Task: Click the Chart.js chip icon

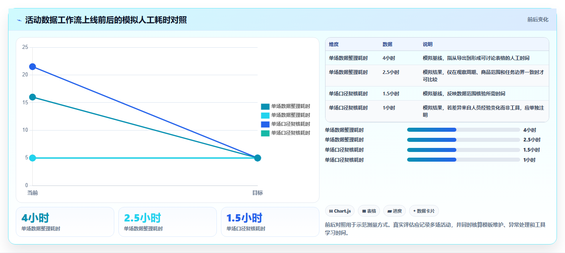Action: [x=331, y=211]
